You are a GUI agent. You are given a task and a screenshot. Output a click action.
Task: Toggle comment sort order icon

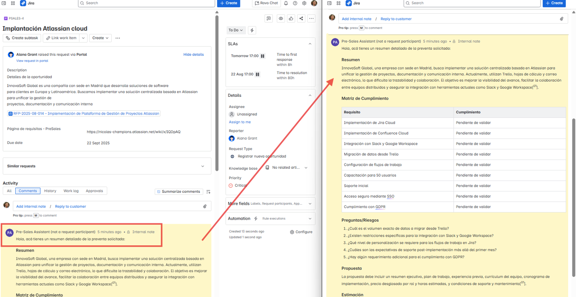(x=208, y=192)
